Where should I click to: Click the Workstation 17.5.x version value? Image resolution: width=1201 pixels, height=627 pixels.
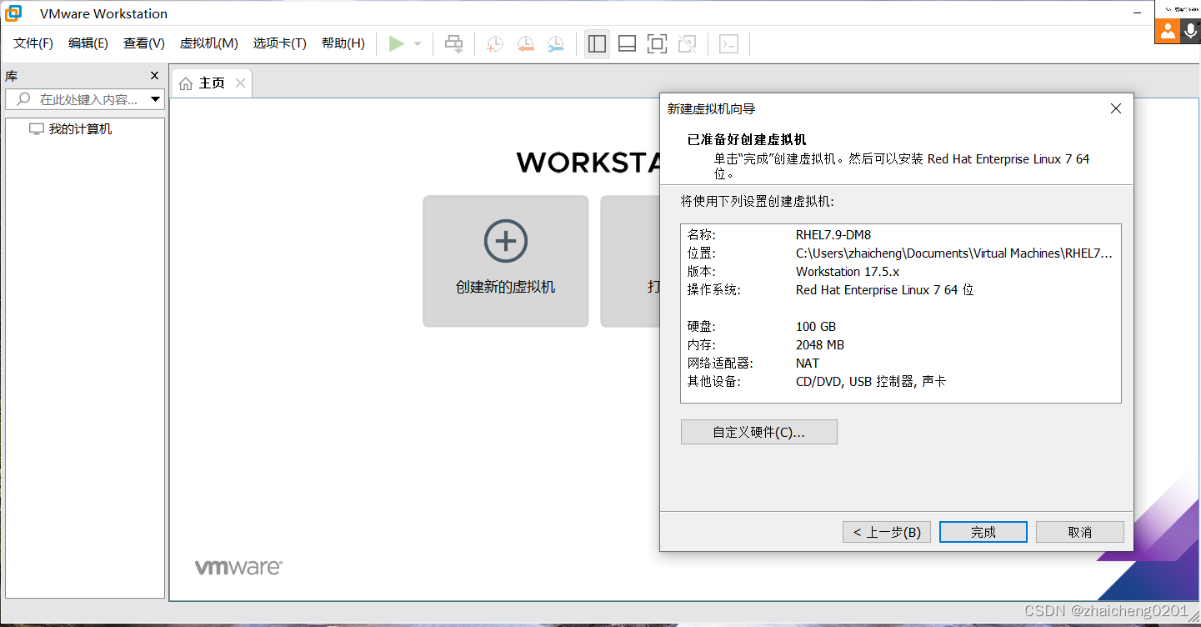(x=848, y=272)
